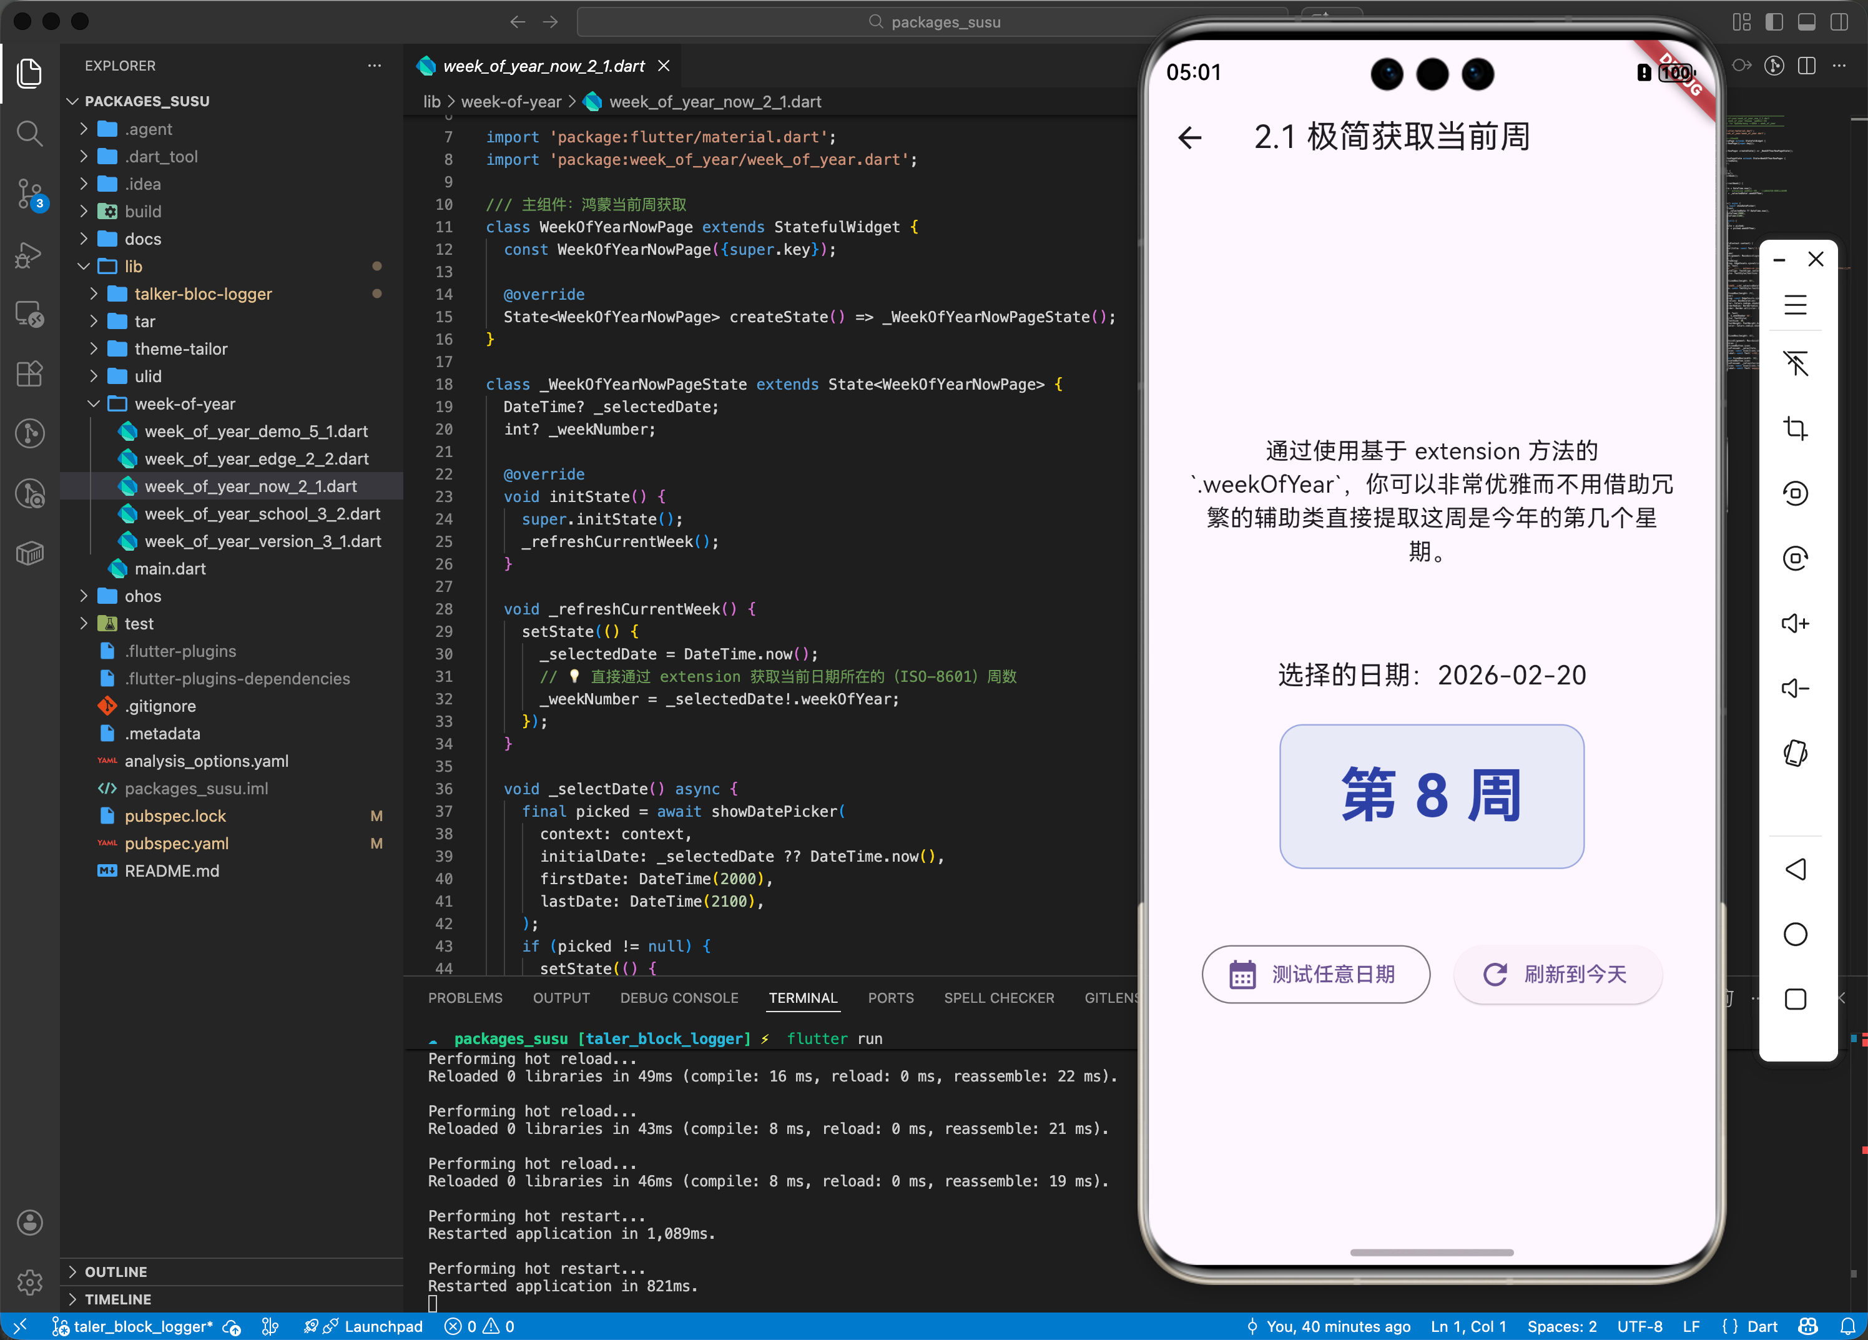
Task: Take a screenshot using the emulator crop icon
Action: [1796, 428]
